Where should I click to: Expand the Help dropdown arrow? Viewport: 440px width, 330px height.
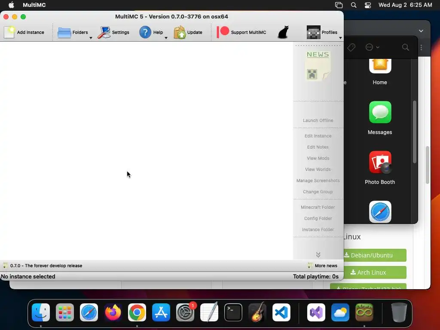point(166,38)
